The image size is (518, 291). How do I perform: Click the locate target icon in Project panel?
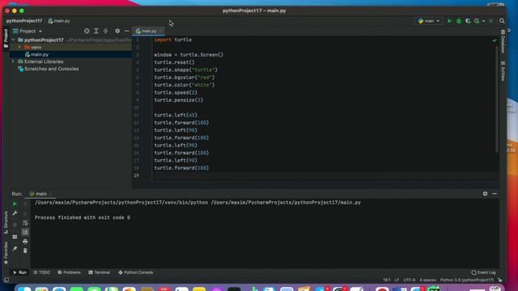87,31
